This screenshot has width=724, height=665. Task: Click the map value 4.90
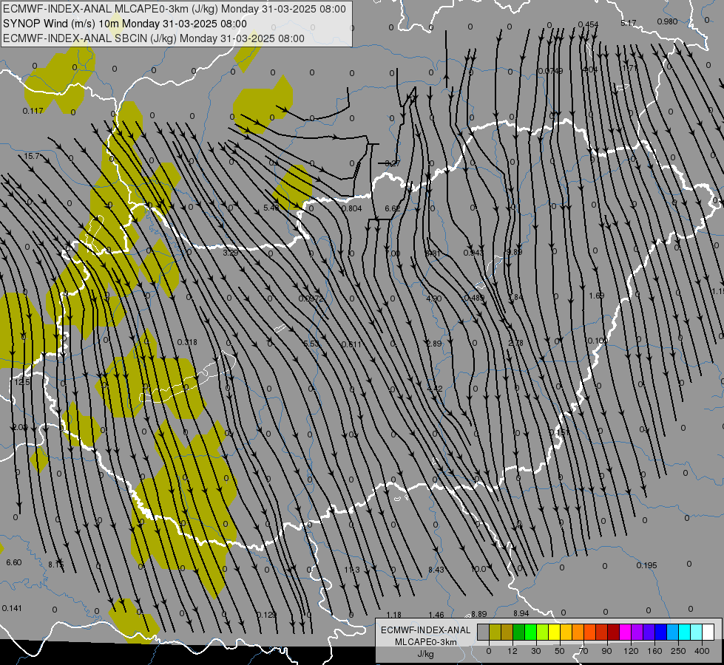434,299
